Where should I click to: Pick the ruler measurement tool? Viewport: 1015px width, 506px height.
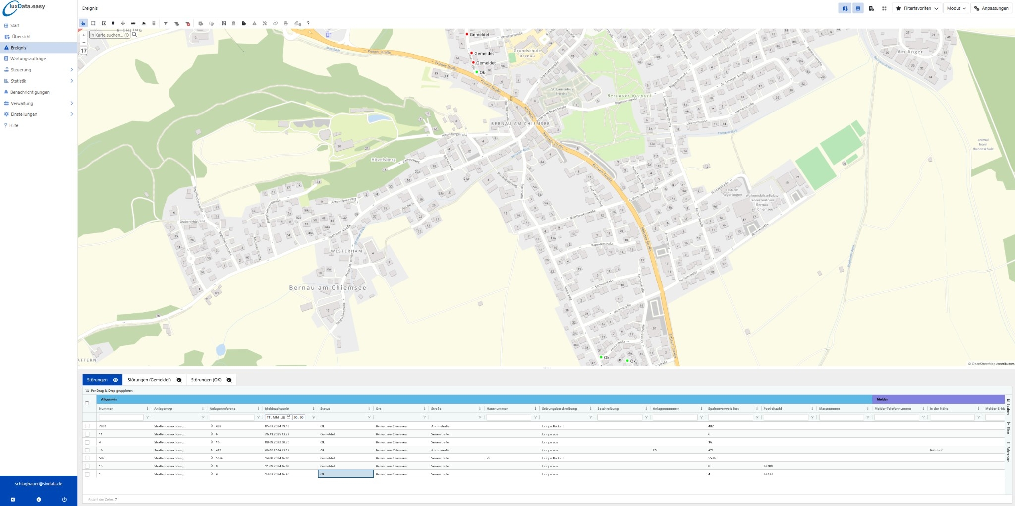tap(133, 23)
